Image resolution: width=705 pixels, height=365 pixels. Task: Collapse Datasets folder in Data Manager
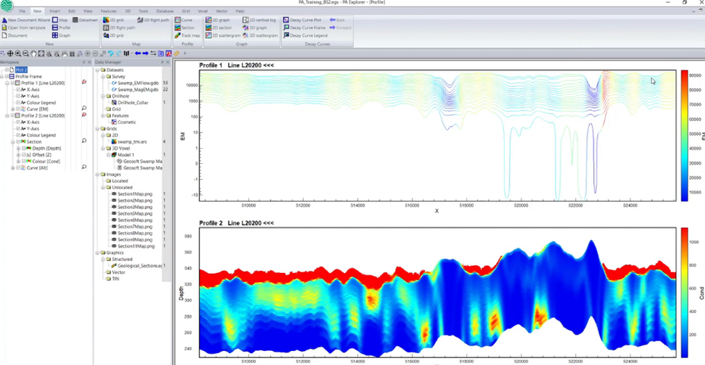point(97,70)
